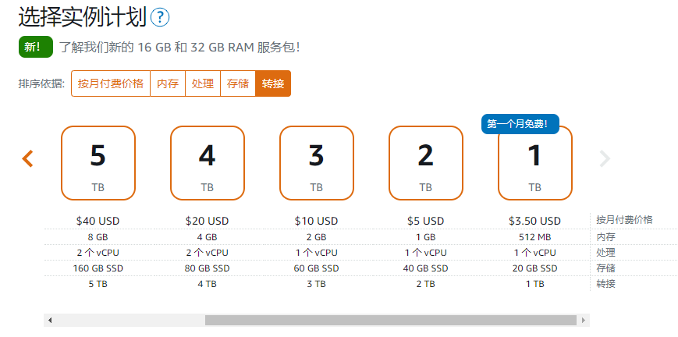Screen dimensions: 678x337
Task: Click the left orange carousel arrow
Action: coord(27,159)
